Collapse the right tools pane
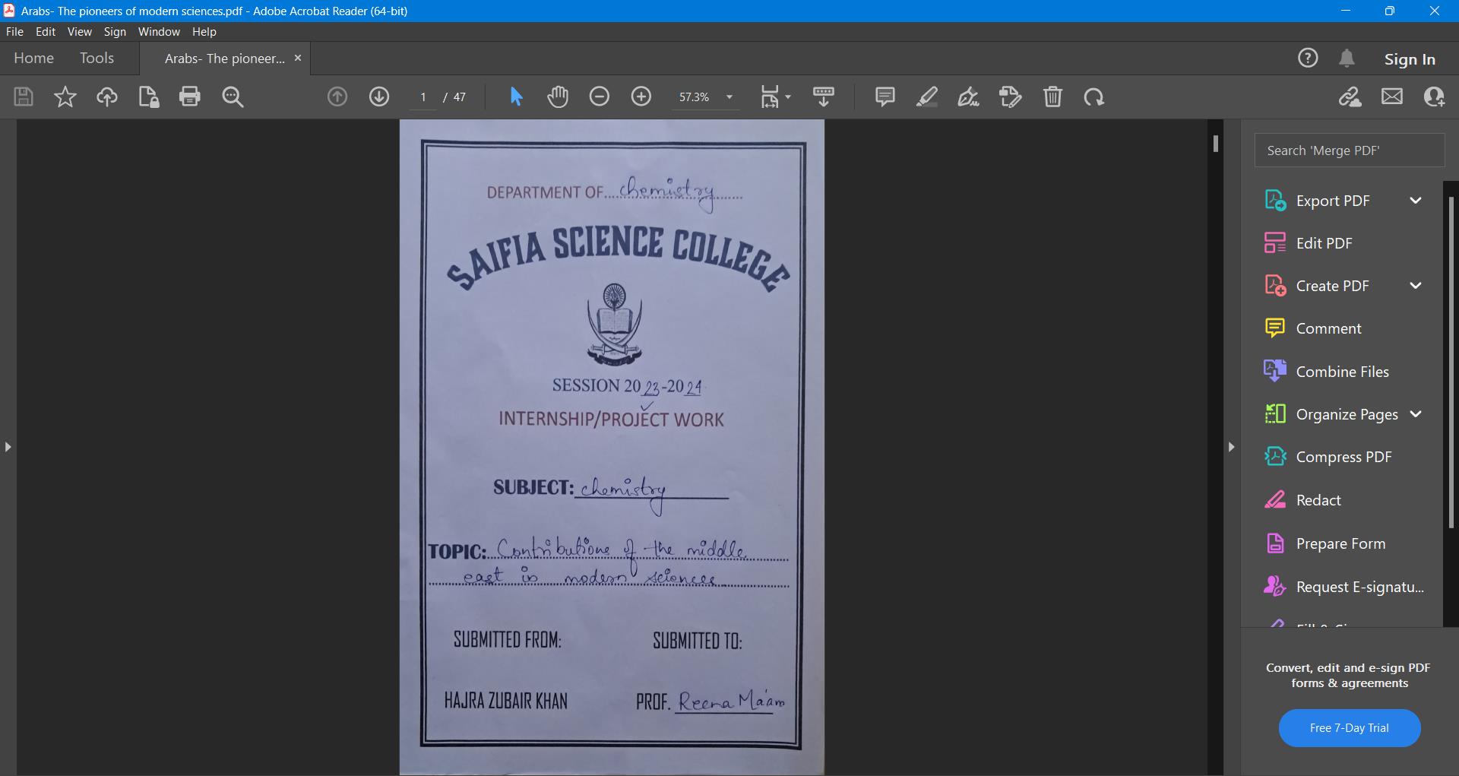The image size is (1459, 776). click(x=1231, y=447)
